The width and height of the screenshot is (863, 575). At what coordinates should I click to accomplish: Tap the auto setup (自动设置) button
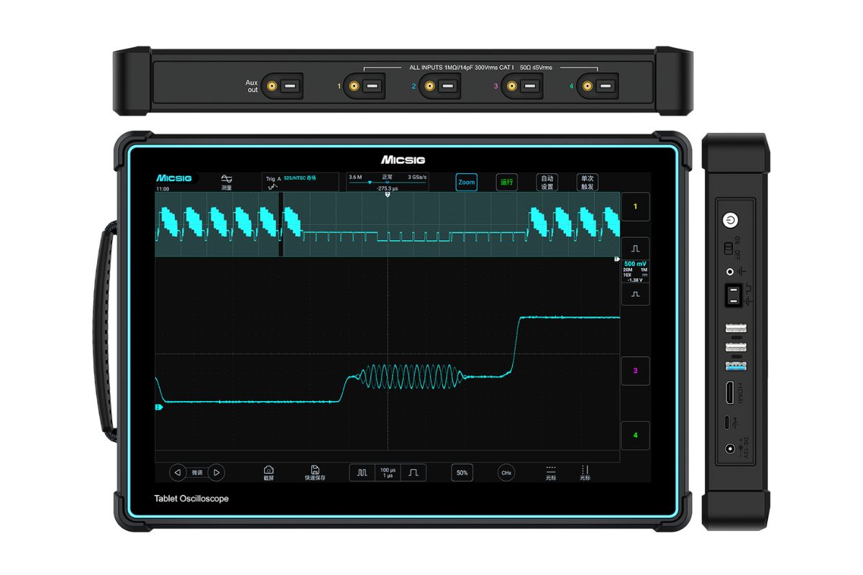[x=547, y=183]
